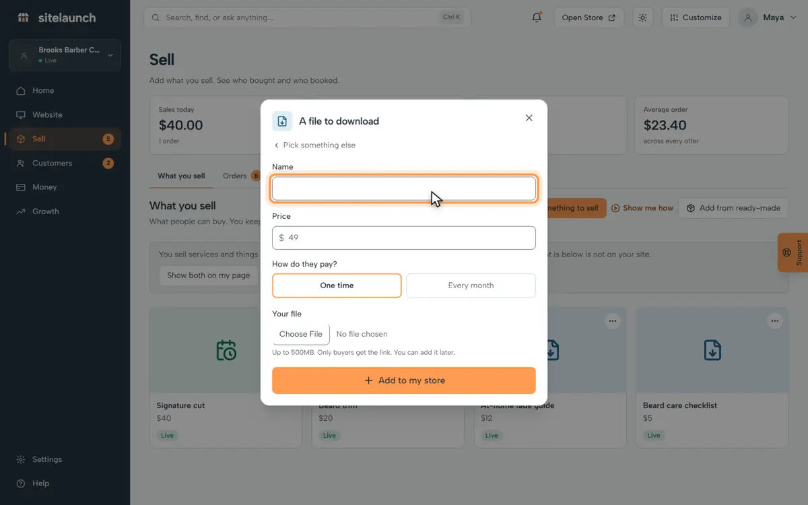
Task: Click the Help icon in sidebar
Action: point(21,483)
